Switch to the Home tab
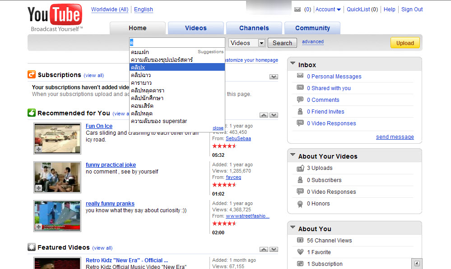 [138, 28]
